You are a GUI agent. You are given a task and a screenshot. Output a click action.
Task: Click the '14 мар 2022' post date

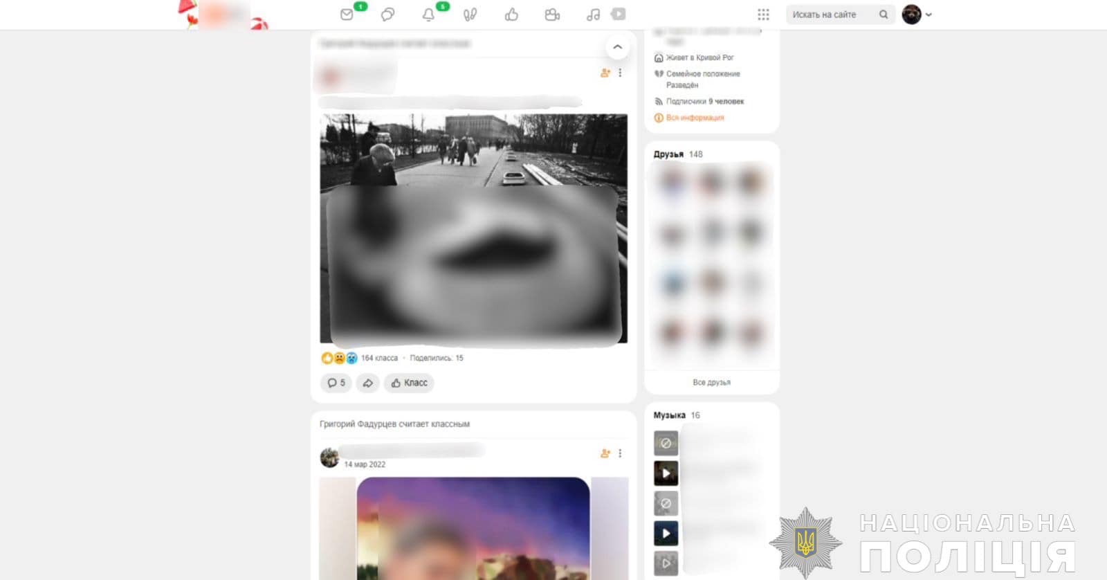pos(365,464)
